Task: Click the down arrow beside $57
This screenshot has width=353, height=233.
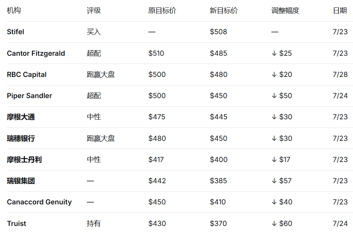Action: pos(274,181)
